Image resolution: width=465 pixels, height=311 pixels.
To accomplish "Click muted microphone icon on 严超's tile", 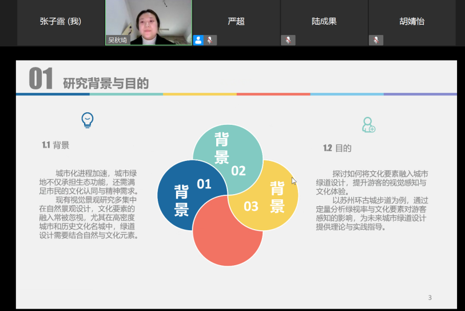I will click(x=211, y=40).
